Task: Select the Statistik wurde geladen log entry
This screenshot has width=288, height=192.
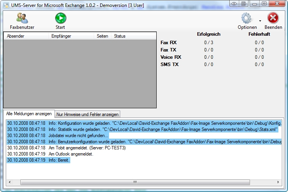Action: tap(142, 129)
